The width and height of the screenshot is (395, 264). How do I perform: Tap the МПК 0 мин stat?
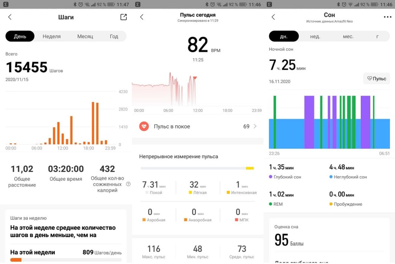(x=242, y=215)
